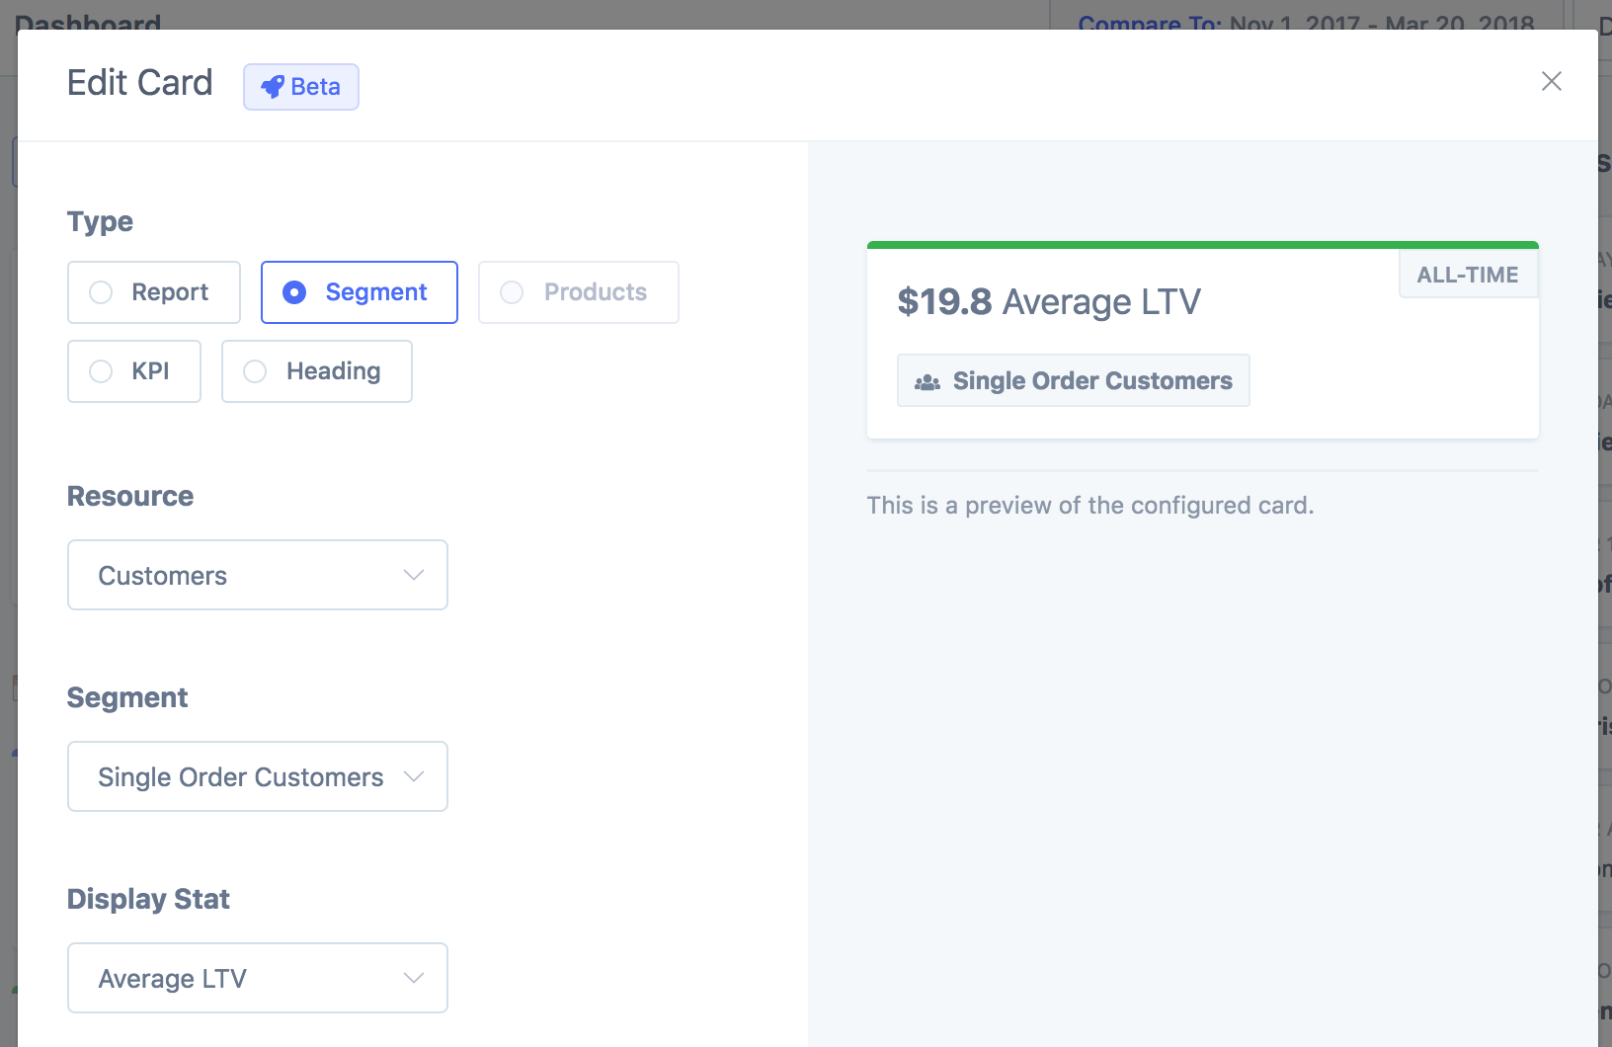Click the chevron arrow of Display Stat dropdown
The height and width of the screenshot is (1047, 1612).
click(414, 978)
